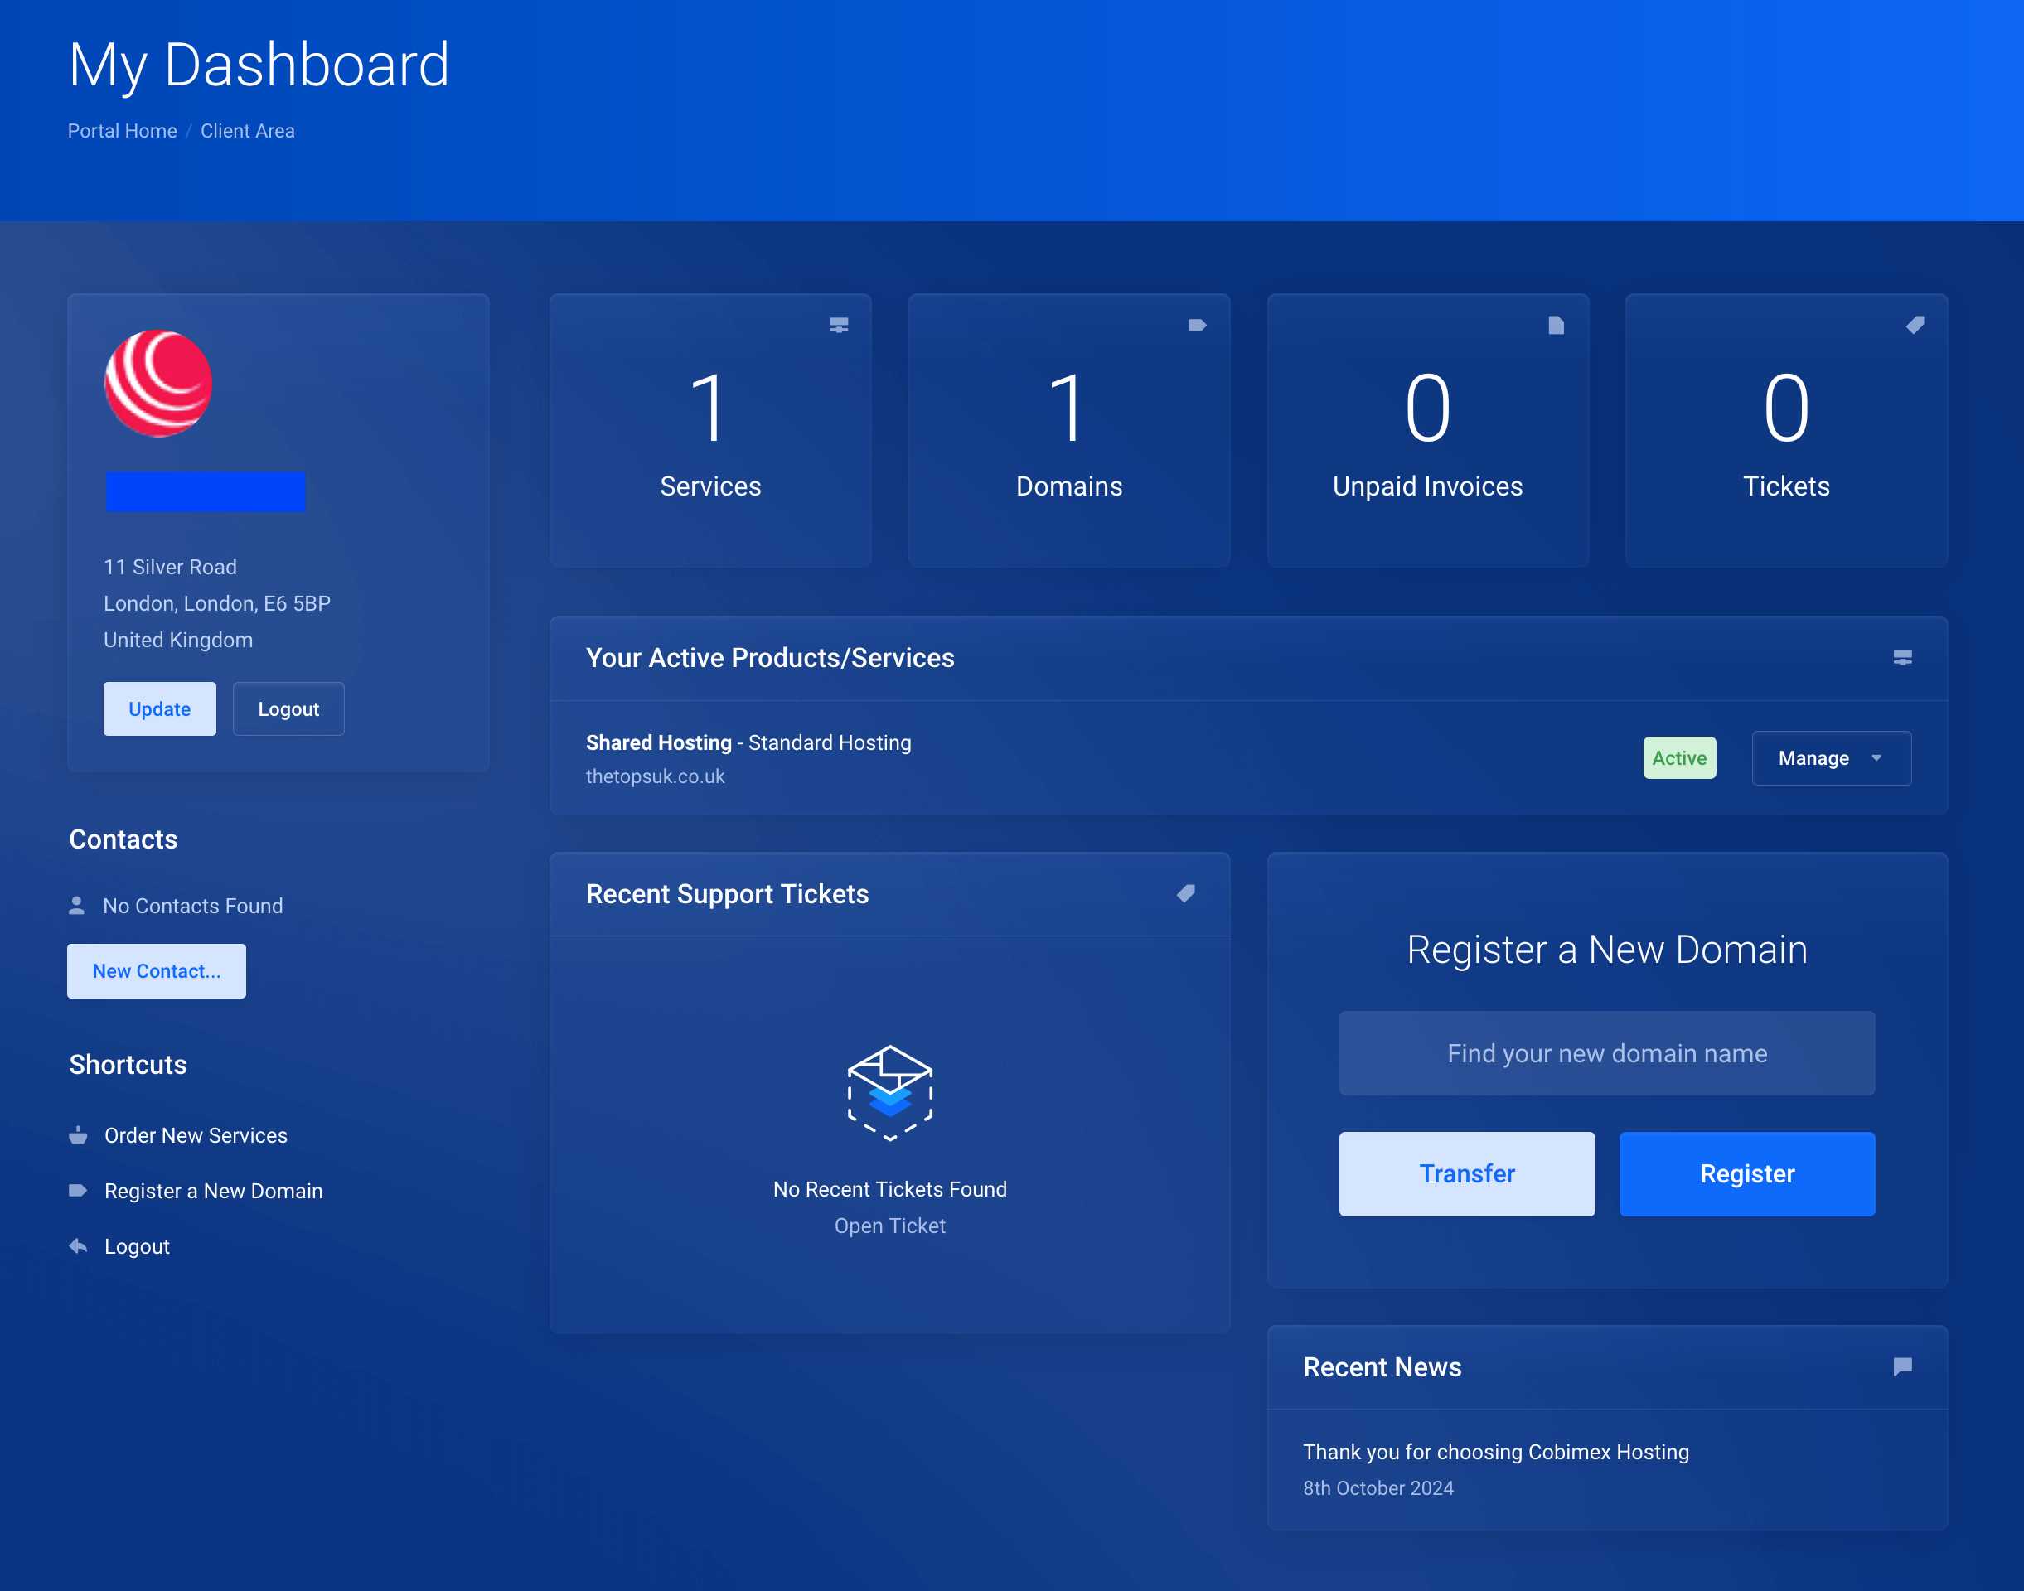Click the Transfer button
The width and height of the screenshot is (2024, 1591).
pos(1467,1173)
